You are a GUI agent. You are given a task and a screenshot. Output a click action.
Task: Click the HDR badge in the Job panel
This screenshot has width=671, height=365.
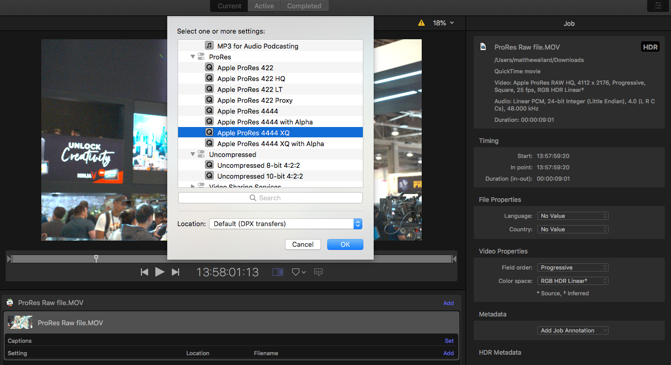point(650,47)
